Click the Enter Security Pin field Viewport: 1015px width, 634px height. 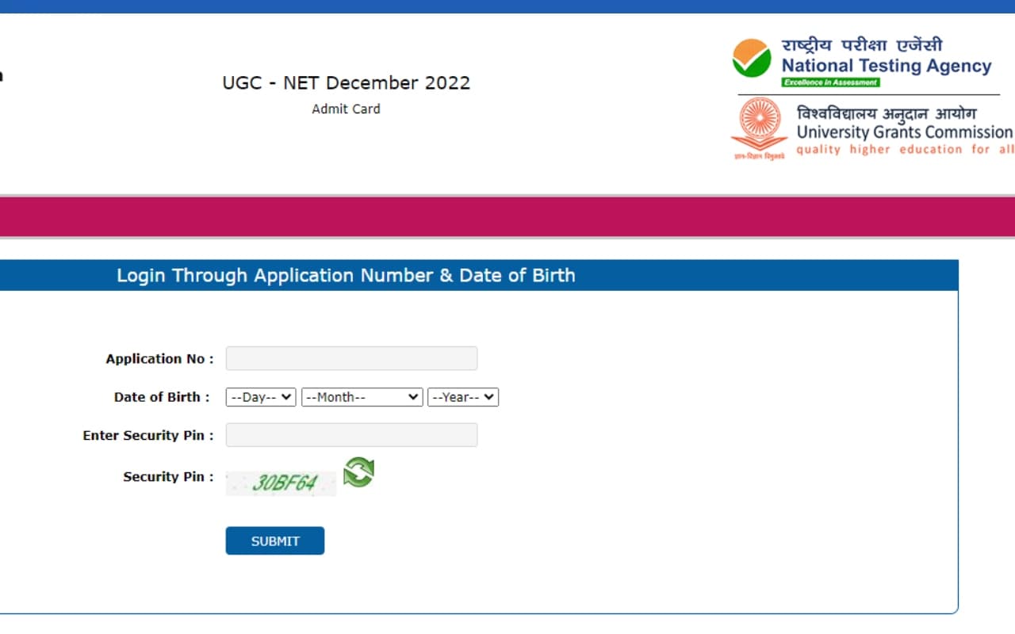pos(351,434)
